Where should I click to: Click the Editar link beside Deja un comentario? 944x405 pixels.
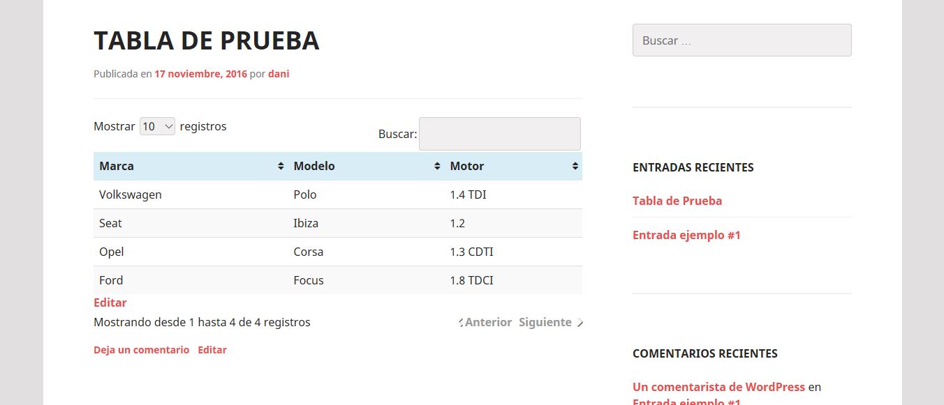coord(212,349)
